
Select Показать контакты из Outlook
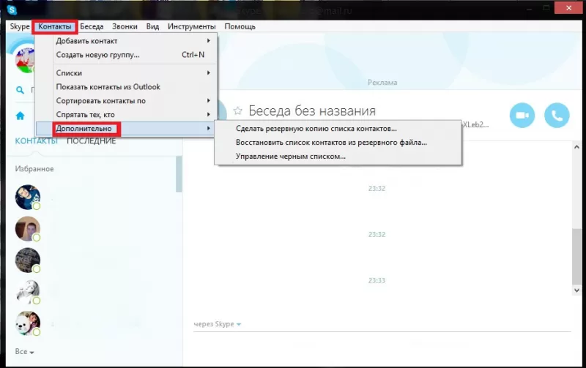point(126,86)
